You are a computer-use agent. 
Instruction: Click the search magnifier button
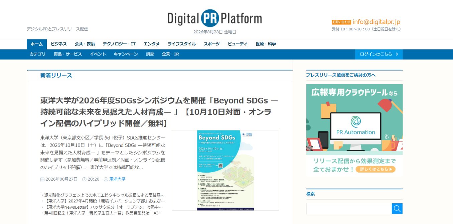[397, 209]
